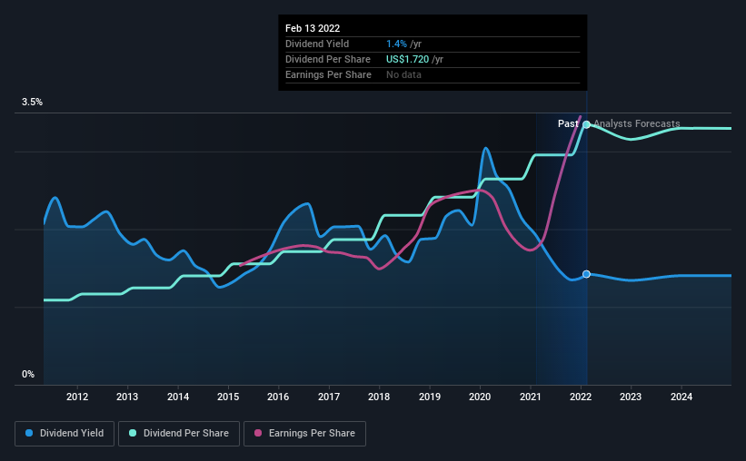Click the 2024 x-axis year label
Image resolution: width=746 pixels, height=461 pixels.
(x=681, y=397)
